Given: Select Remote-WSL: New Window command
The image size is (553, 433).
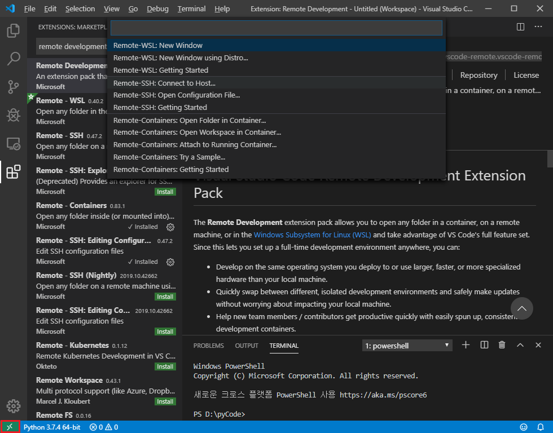Looking at the screenshot, I should tap(276, 46).
